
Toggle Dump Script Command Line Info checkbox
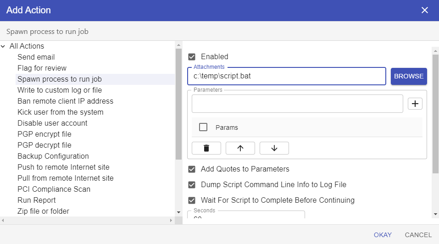(x=192, y=185)
